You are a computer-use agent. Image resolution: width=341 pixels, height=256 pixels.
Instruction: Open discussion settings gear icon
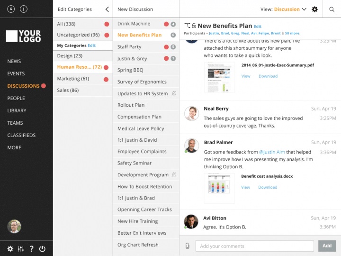pyautogui.click(x=314, y=9)
